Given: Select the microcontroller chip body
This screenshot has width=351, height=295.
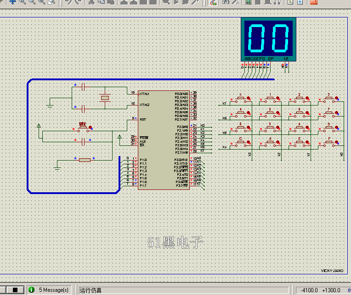Looking at the screenshot, I should click(164, 140).
